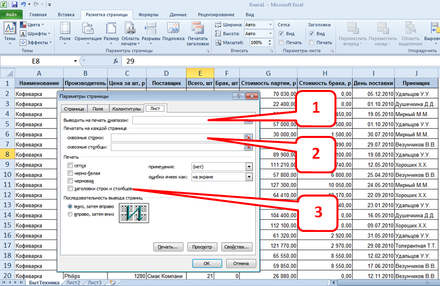Expand the примечания dropdown list
This screenshot has width=440, height=286.
click(x=249, y=166)
